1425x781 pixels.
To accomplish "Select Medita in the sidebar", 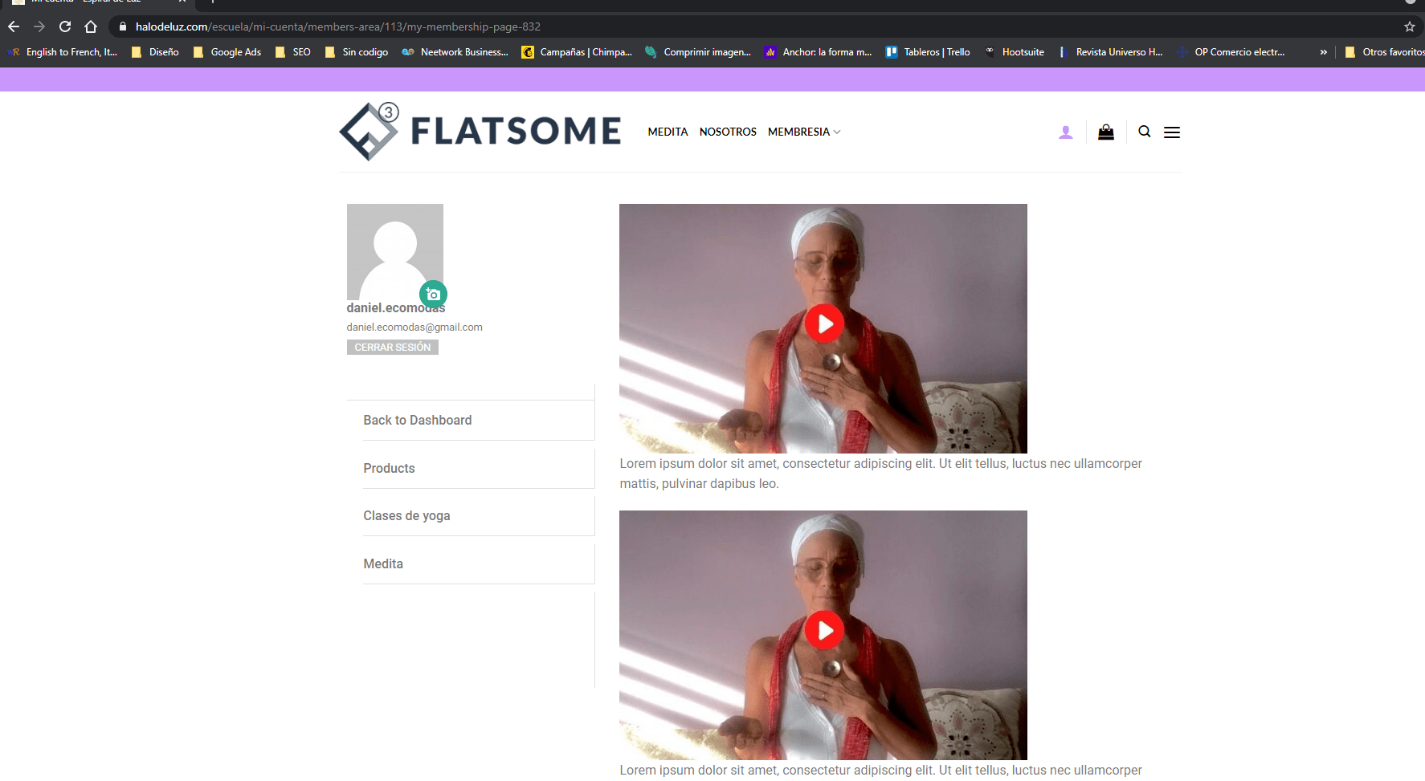I will coord(479,563).
